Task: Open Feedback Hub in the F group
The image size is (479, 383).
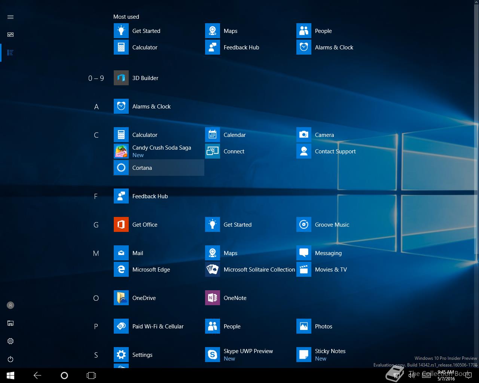Action: [159, 196]
